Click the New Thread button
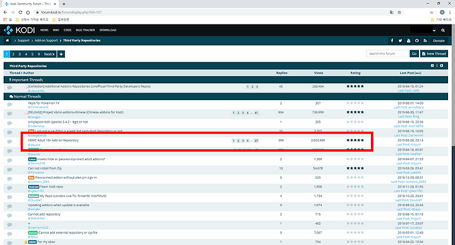This screenshot has width=455, height=245. point(434,54)
